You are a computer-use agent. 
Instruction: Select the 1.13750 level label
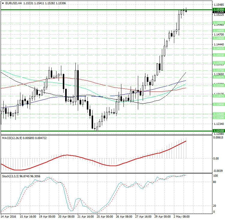click(x=219, y=70)
